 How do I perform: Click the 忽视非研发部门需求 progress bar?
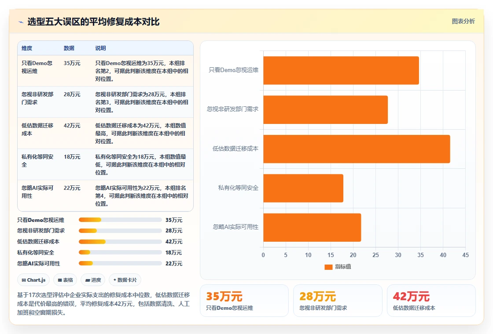tap(120, 231)
